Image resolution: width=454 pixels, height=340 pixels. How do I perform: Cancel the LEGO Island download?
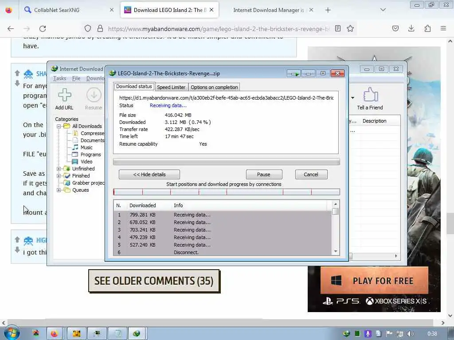point(311,174)
